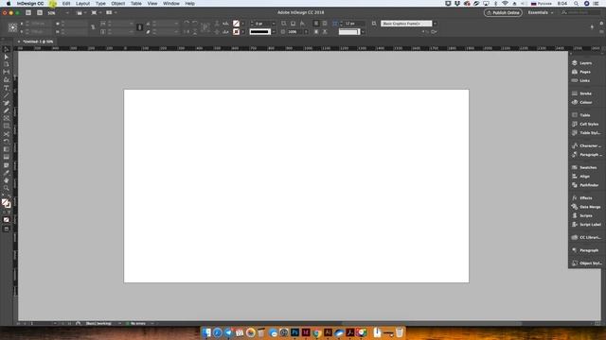Click the opacity percentage field

click(295, 31)
